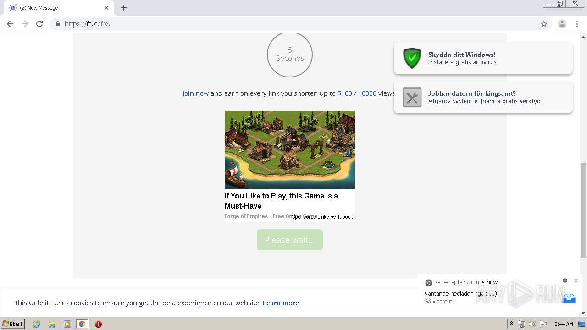Screen dimensions: 587x330
Task: Select the '(2) New Message!' tab
Action: click(58, 8)
